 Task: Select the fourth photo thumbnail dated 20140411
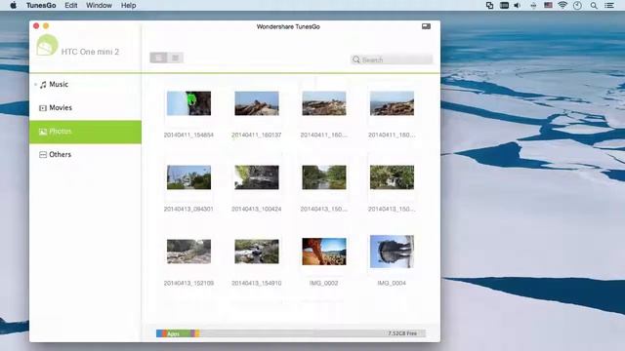(x=392, y=103)
